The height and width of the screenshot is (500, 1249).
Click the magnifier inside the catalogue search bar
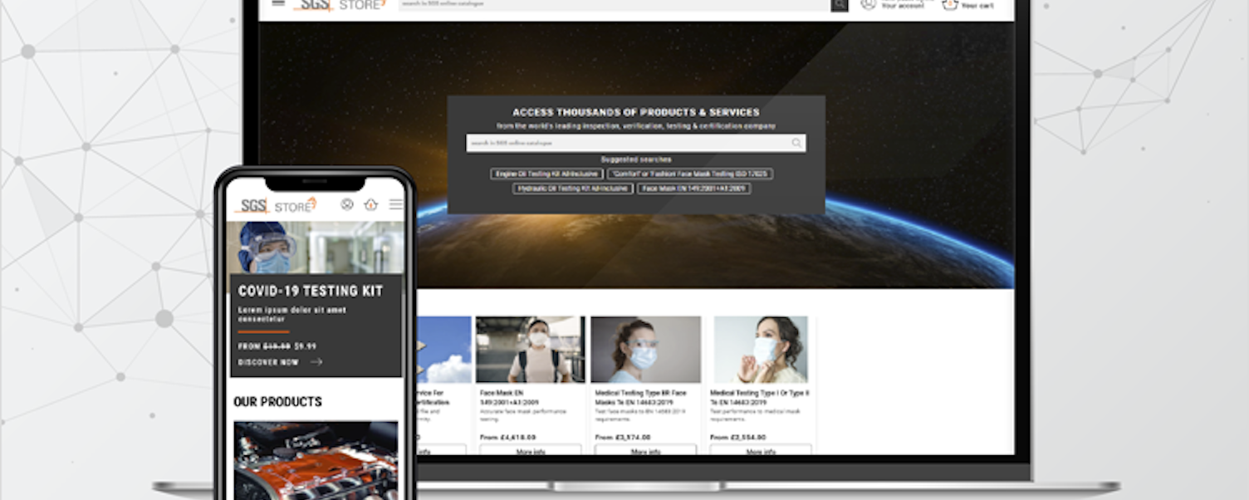796,143
